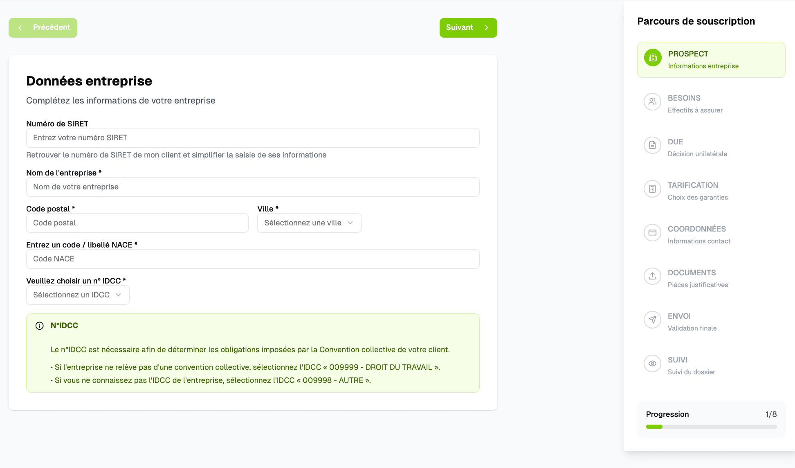Click the Code postal field

click(137, 223)
